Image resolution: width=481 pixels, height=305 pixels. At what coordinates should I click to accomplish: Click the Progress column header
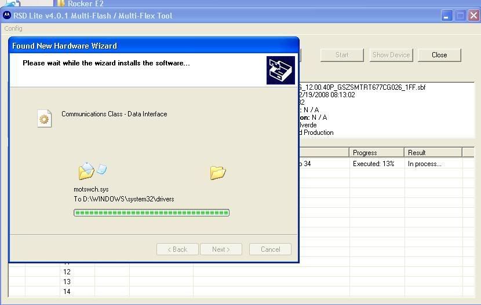click(376, 153)
